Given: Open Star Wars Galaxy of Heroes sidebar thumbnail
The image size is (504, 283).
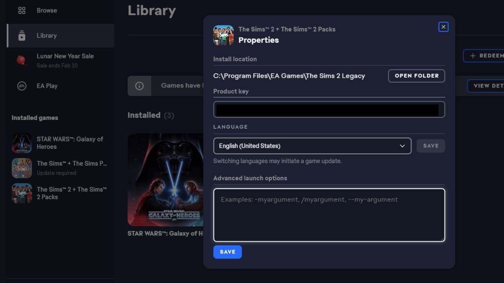Looking at the screenshot, I should click(22, 143).
